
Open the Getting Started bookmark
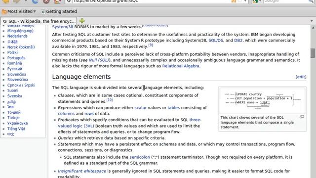pos(59,11)
